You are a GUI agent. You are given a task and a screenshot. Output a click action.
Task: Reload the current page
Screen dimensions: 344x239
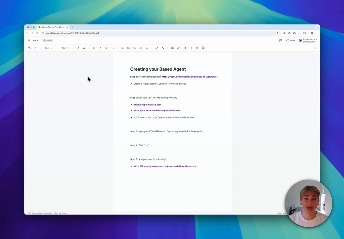pos(37,33)
